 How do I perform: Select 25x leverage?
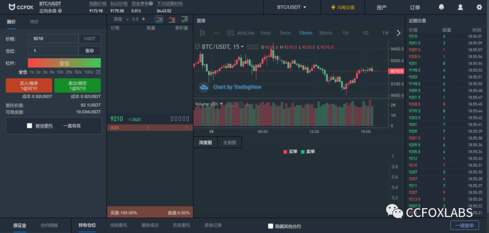[x=69, y=72]
